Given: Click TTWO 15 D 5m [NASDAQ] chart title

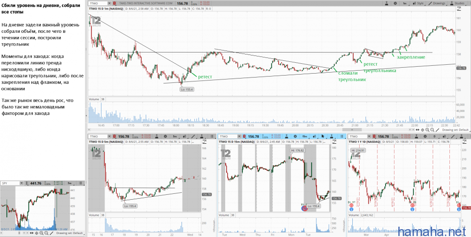Looking at the screenshot, I should [105, 142].
